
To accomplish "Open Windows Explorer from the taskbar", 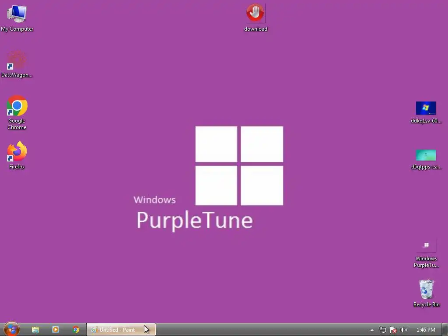I will tap(35, 330).
